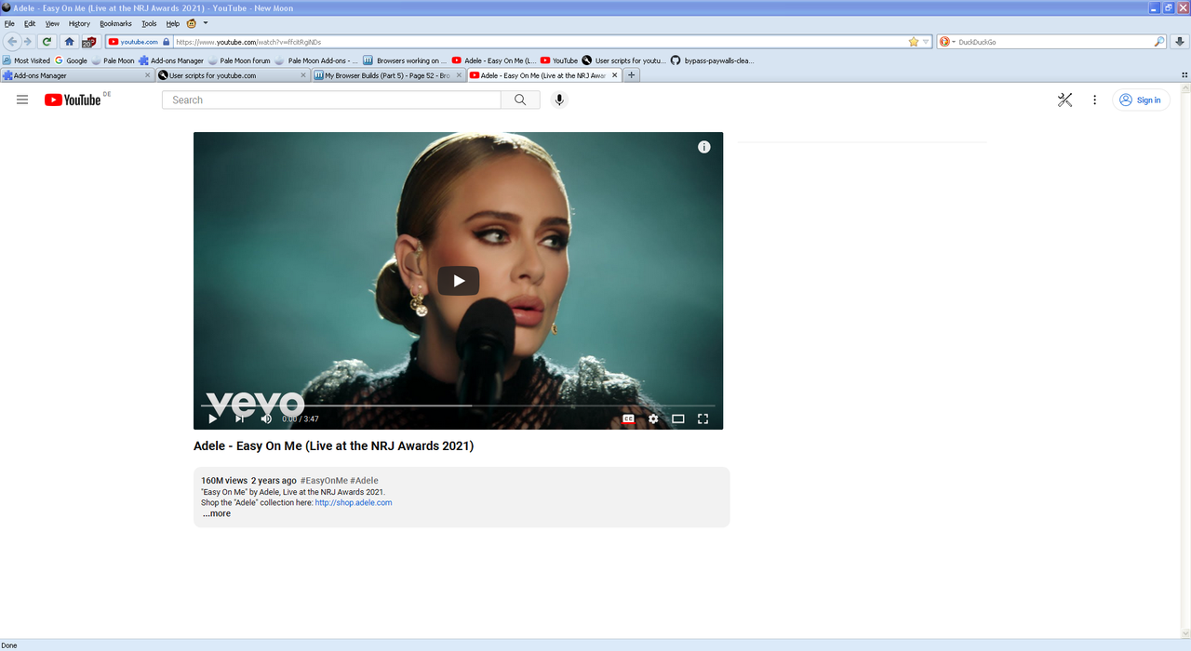This screenshot has width=1191, height=651.
Task: Open the Browsers working on ... bookmark
Action: [x=405, y=60]
